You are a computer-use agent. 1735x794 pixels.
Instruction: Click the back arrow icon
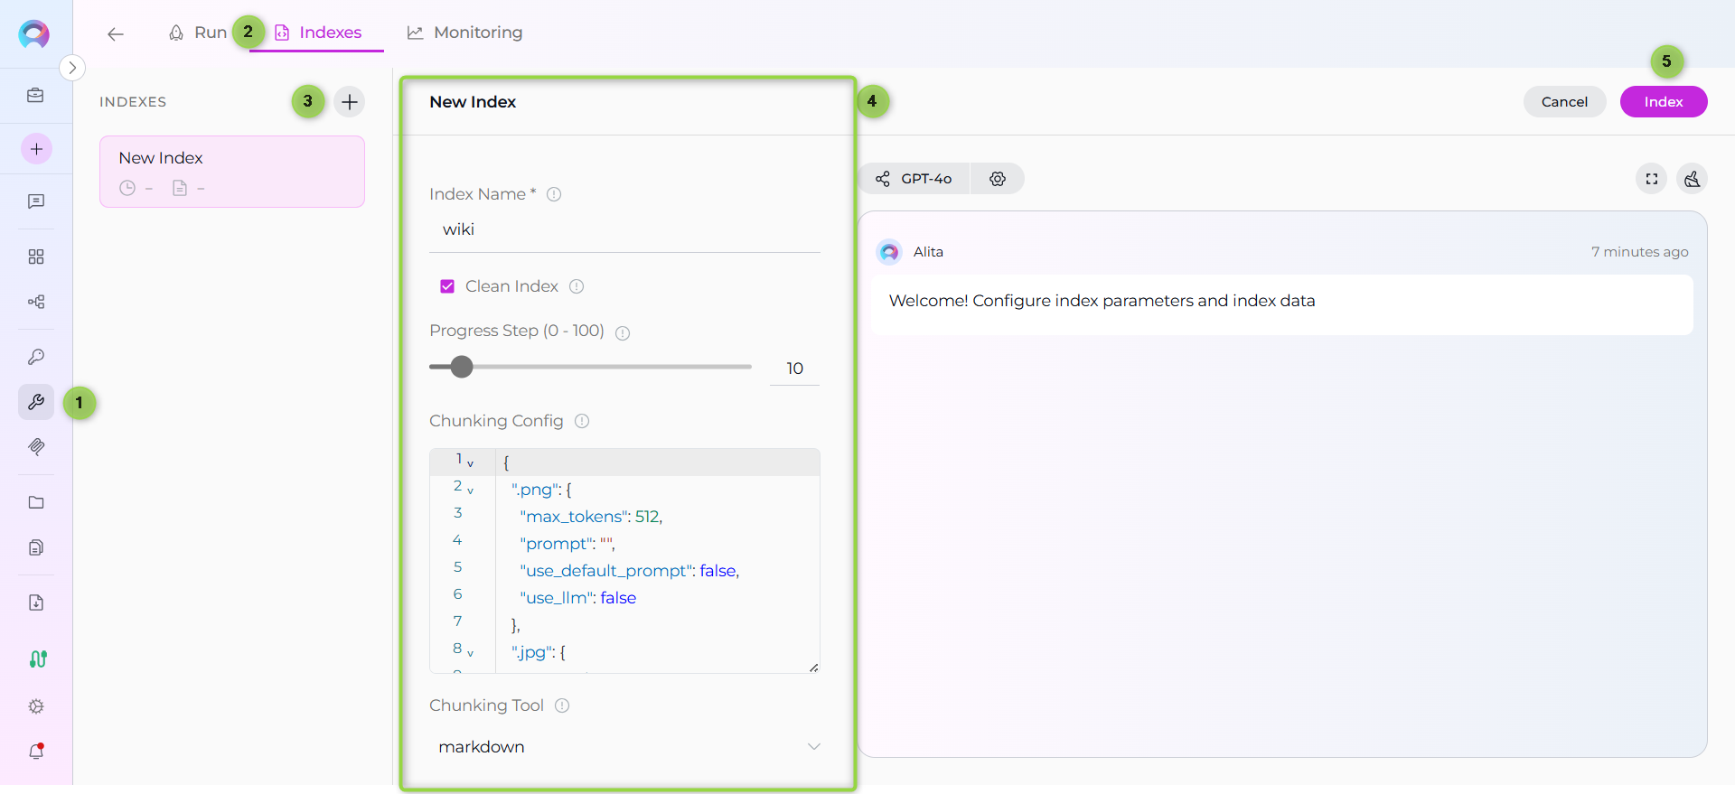115,34
